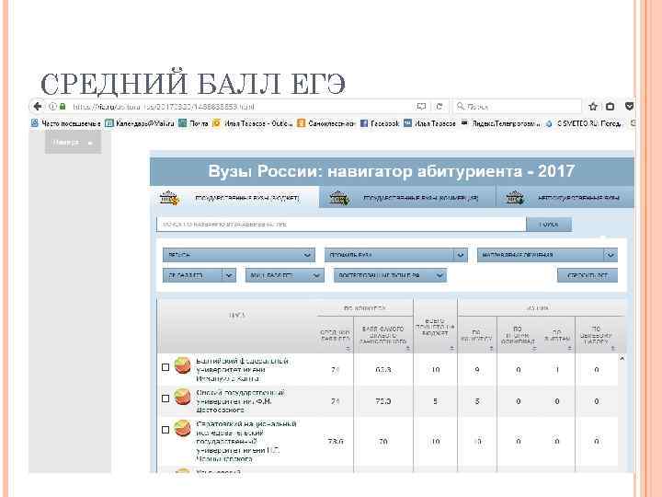The height and width of the screenshot is (497, 662).
Task: Click the Pocket shield icon in toolbar
Action: [629, 106]
